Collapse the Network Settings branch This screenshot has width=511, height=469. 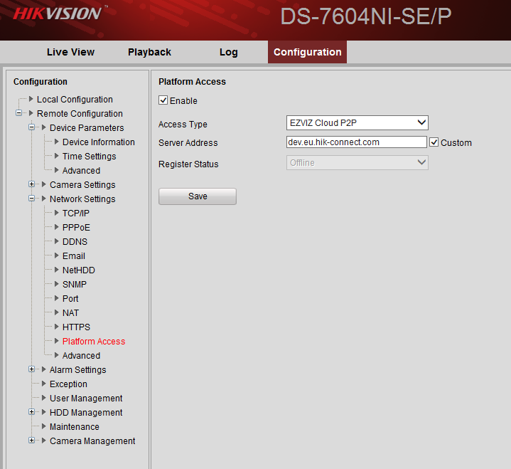[x=32, y=199]
